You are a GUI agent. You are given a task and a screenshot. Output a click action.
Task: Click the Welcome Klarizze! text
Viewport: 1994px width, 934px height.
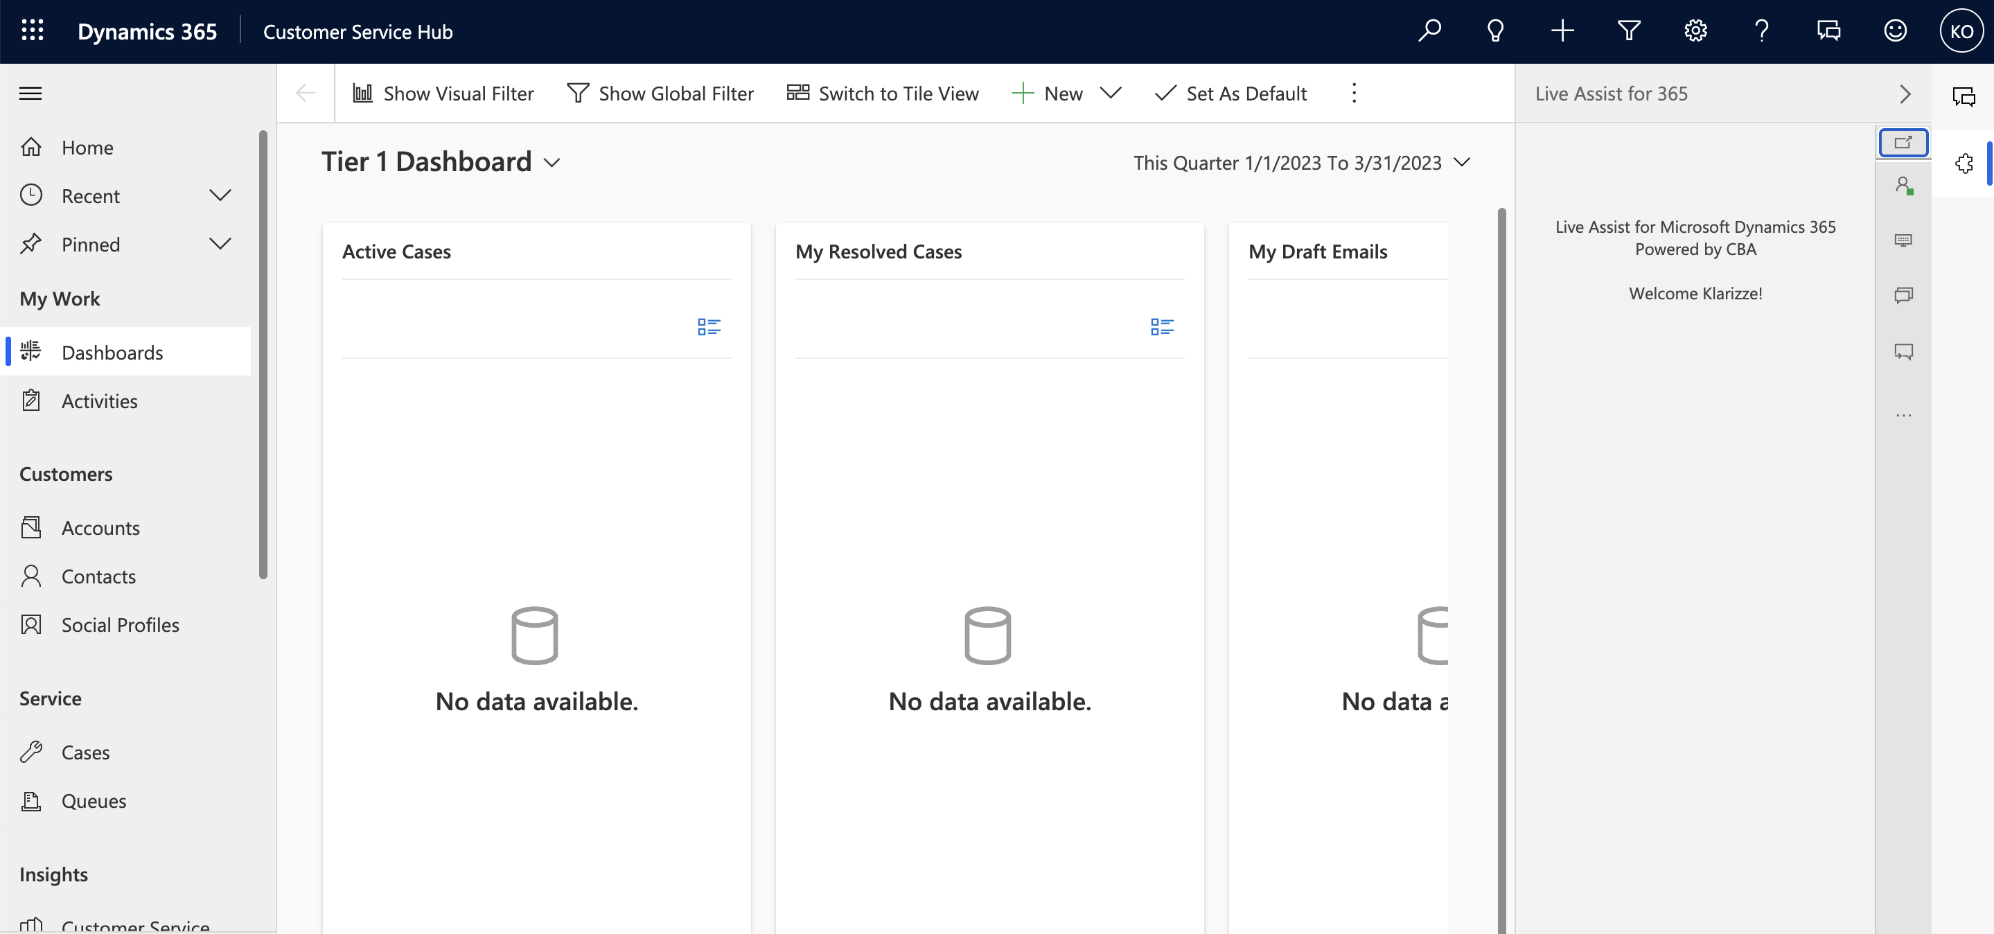coord(1695,293)
